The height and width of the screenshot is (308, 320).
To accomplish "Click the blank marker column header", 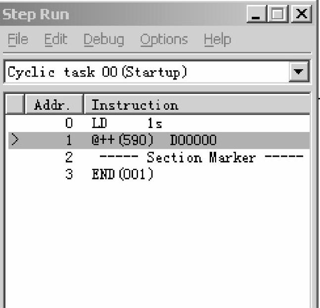I will [x=15, y=105].
